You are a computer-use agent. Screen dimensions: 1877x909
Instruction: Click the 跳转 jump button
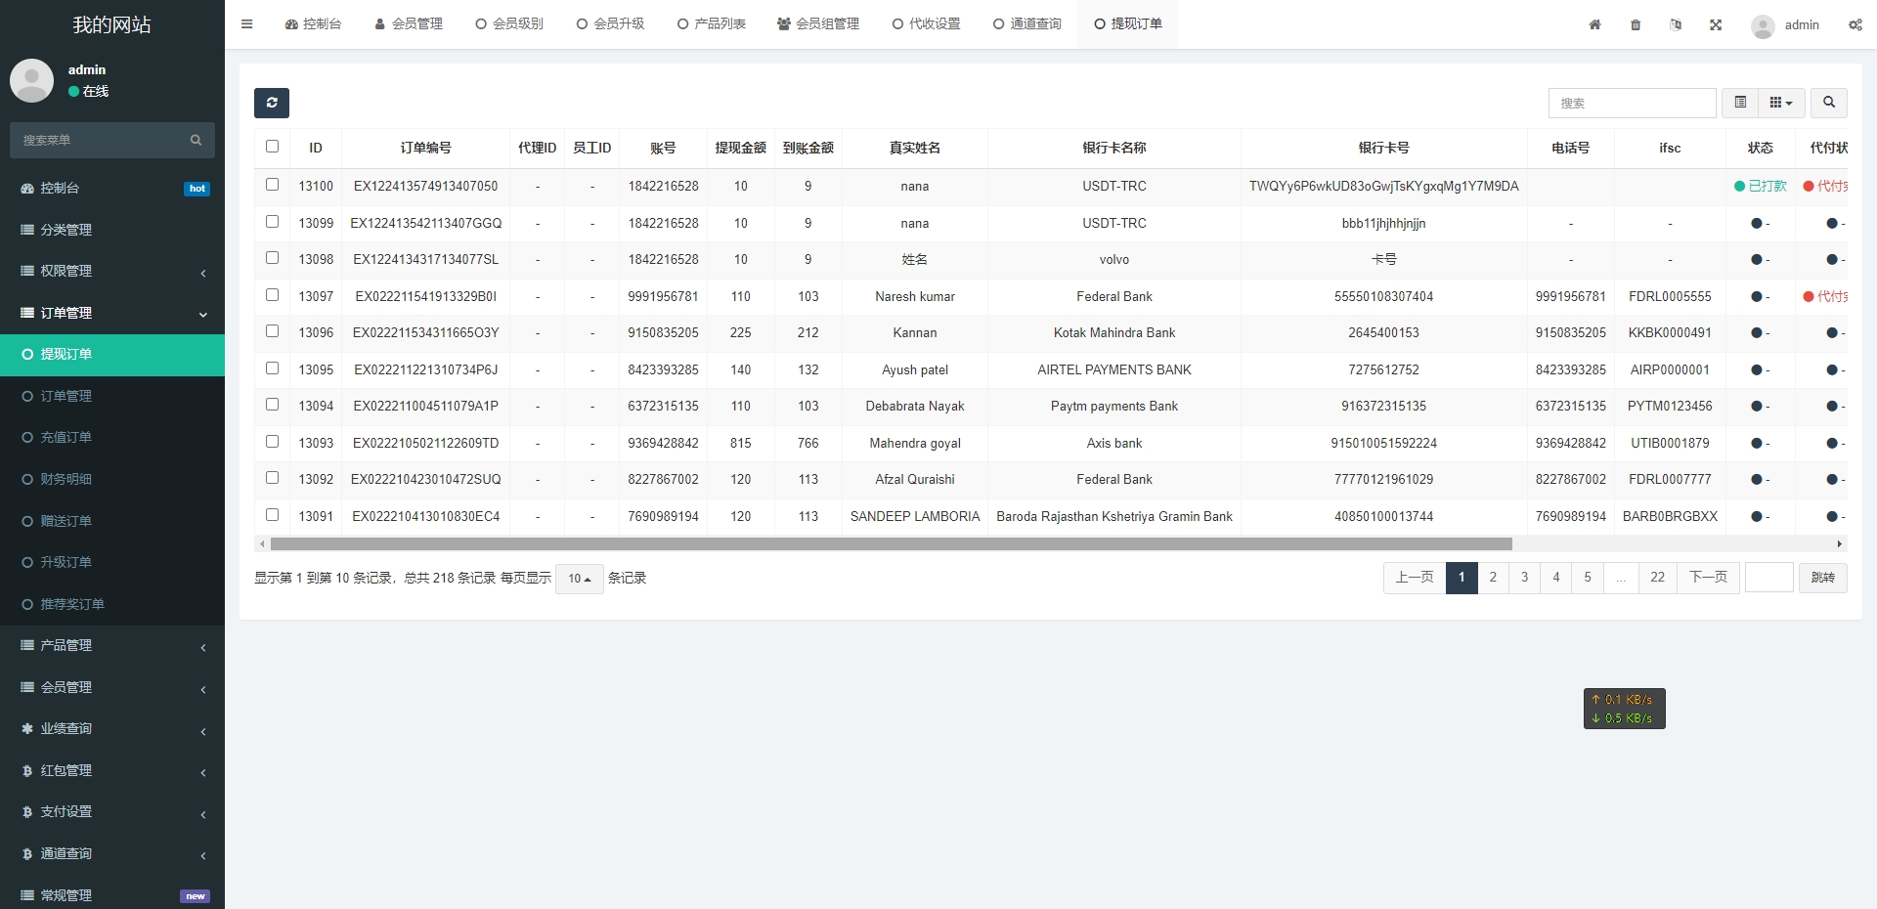tap(1822, 578)
